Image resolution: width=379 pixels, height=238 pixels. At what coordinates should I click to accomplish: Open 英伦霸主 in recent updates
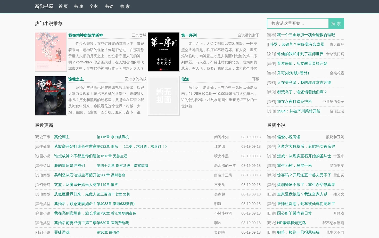click(x=62, y=137)
